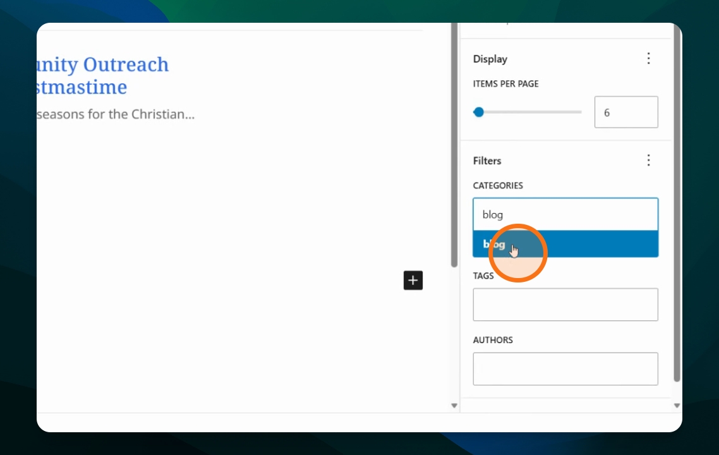Adjust the Items Per Page slider handle

(x=479, y=112)
